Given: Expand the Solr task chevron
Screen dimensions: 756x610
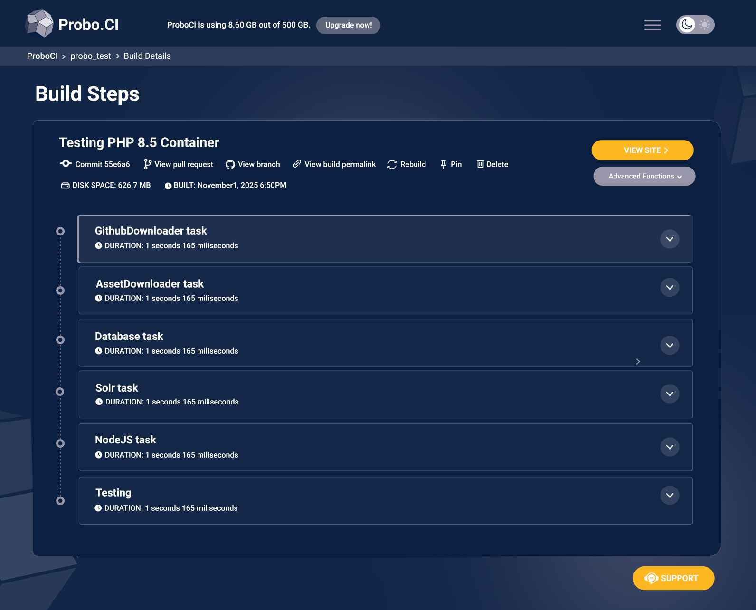Looking at the screenshot, I should tap(670, 394).
